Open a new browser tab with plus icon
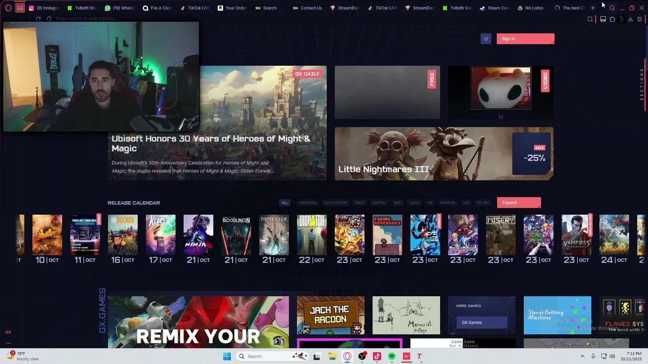Image resolution: width=648 pixels, height=364 pixels. 593,8
